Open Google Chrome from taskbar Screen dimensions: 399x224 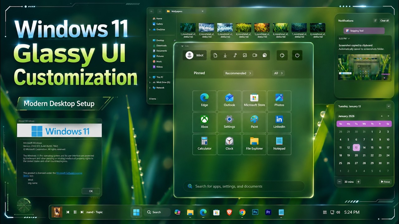tap(242, 212)
